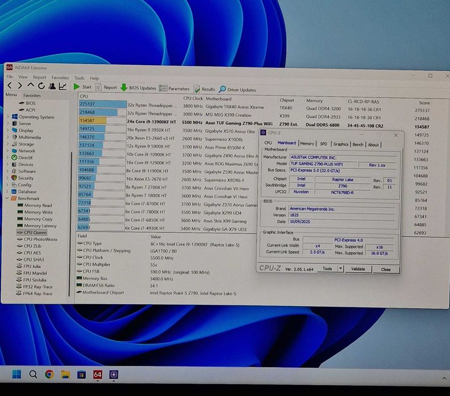This screenshot has height=396, width=450.
Task: Open the View menu in AIDA64
Action: click(23, 77)
